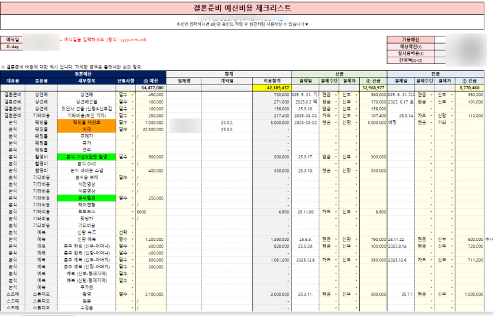This screenshot has height=316, width=493.
Task: Select the 결혼준비 예산비용 체크리스트 title cell
Action: coord(242,8)
